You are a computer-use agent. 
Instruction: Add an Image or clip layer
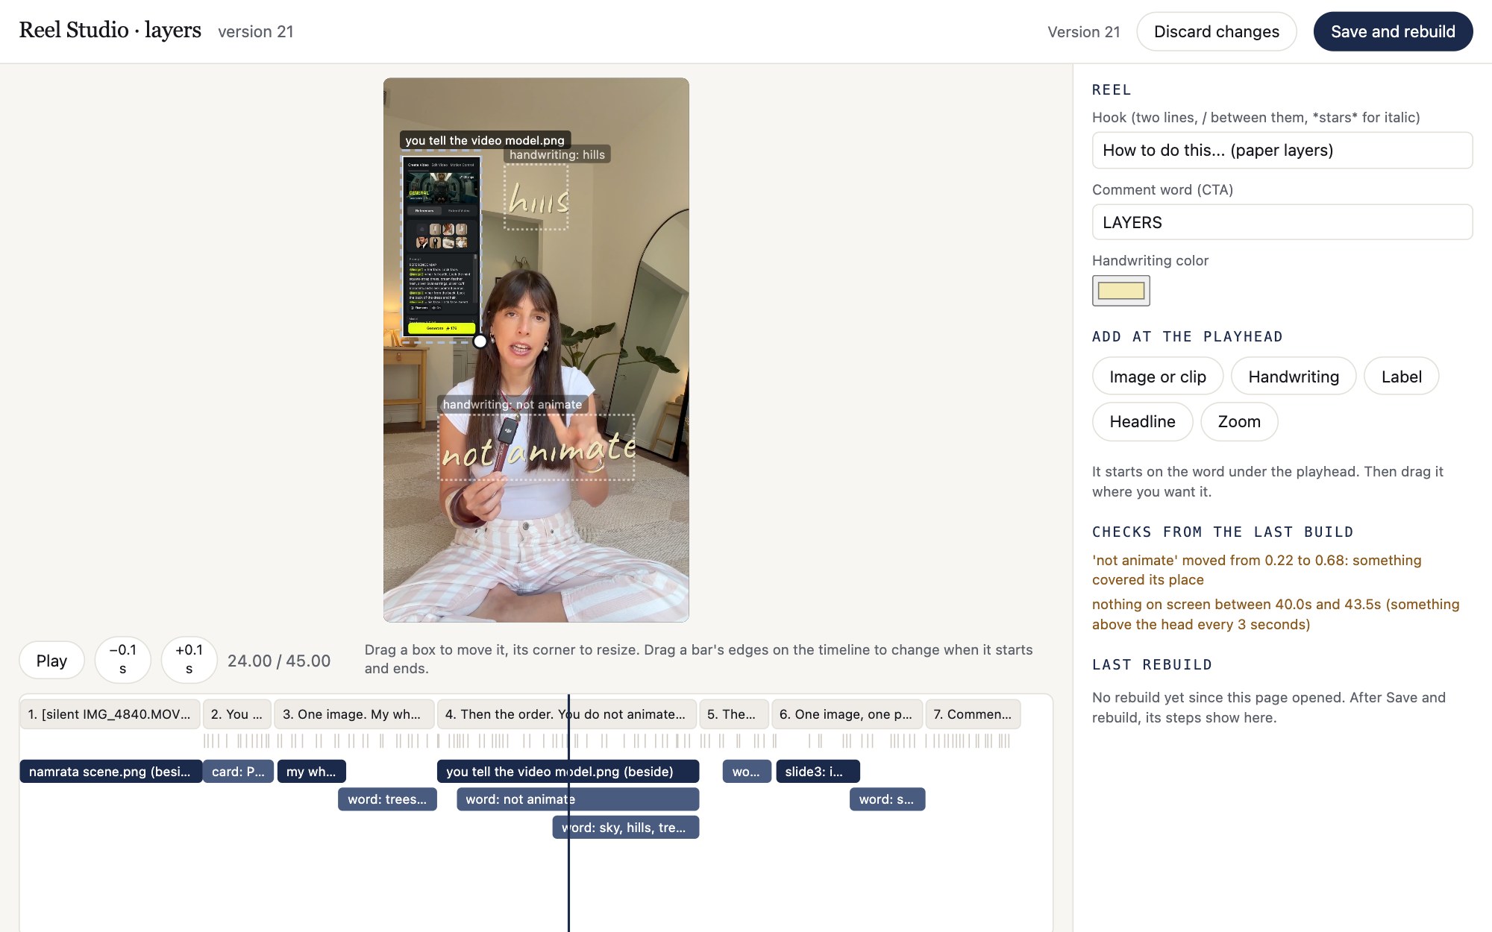1157,377
